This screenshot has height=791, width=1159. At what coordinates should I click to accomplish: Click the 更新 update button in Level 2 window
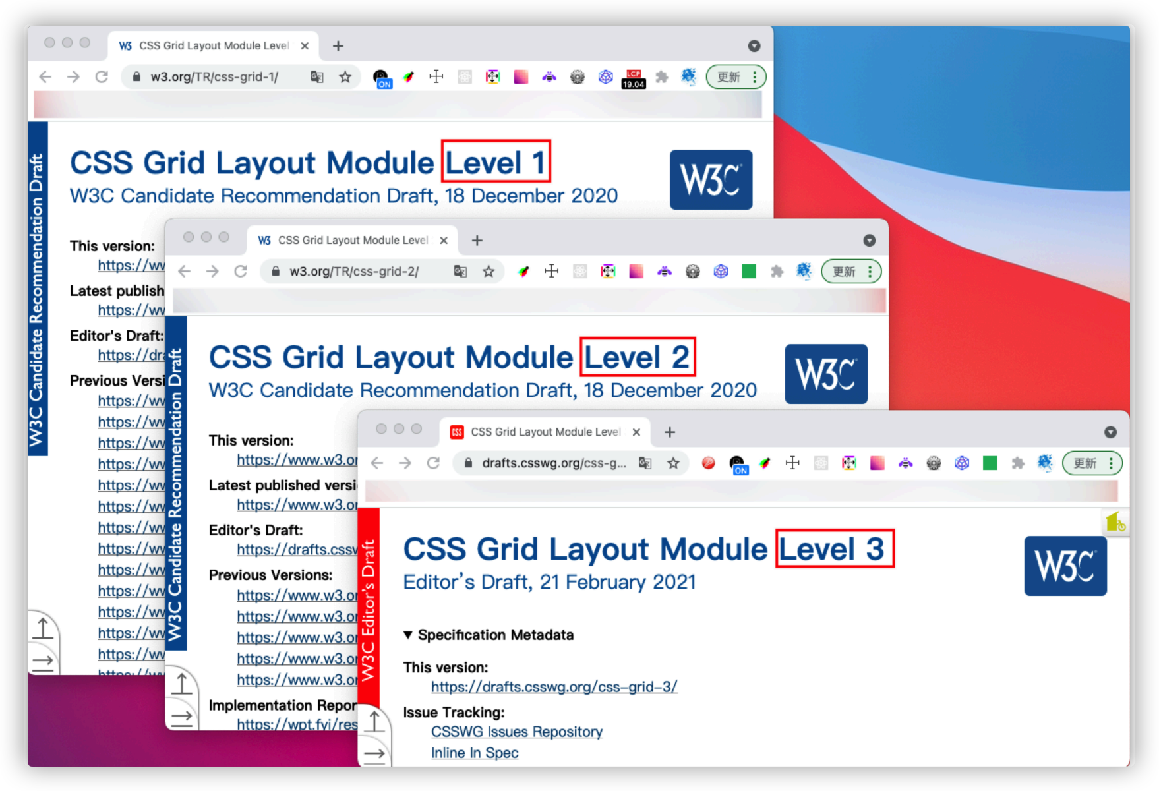851,271
